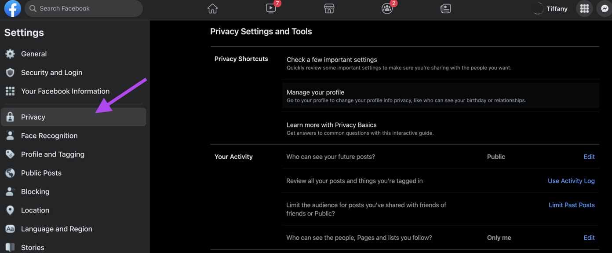Image resolution: width=612 pixels, height=253 pixels.
Task: Open General settings
Action: tap(74, 54)
